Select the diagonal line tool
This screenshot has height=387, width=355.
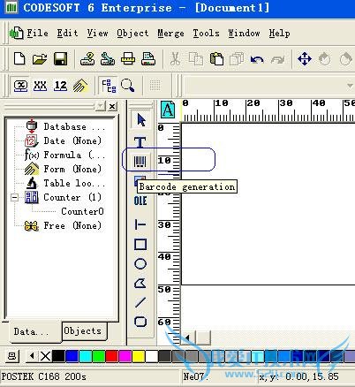[x=140, y=302]
